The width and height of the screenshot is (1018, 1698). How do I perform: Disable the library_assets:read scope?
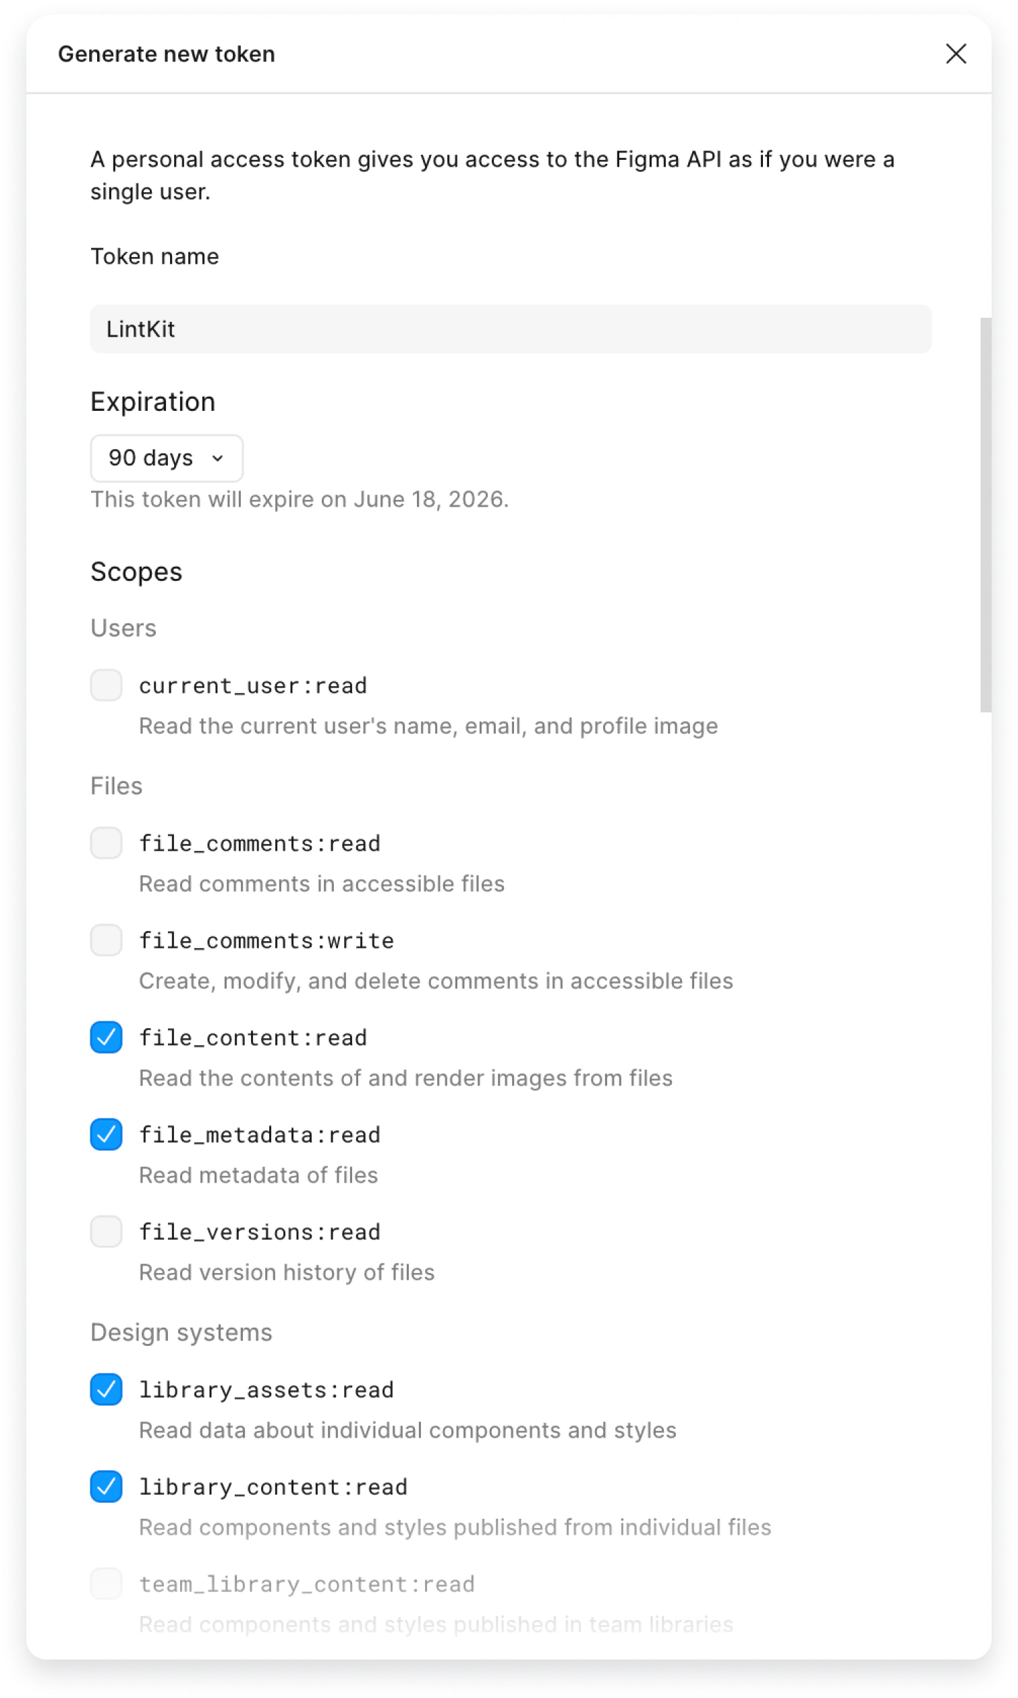(x=106, y=1390)
